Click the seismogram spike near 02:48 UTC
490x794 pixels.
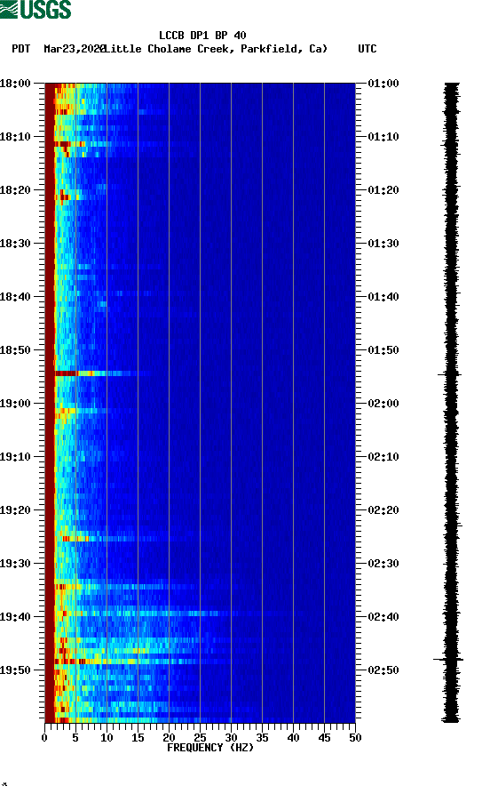click(448, 660)
